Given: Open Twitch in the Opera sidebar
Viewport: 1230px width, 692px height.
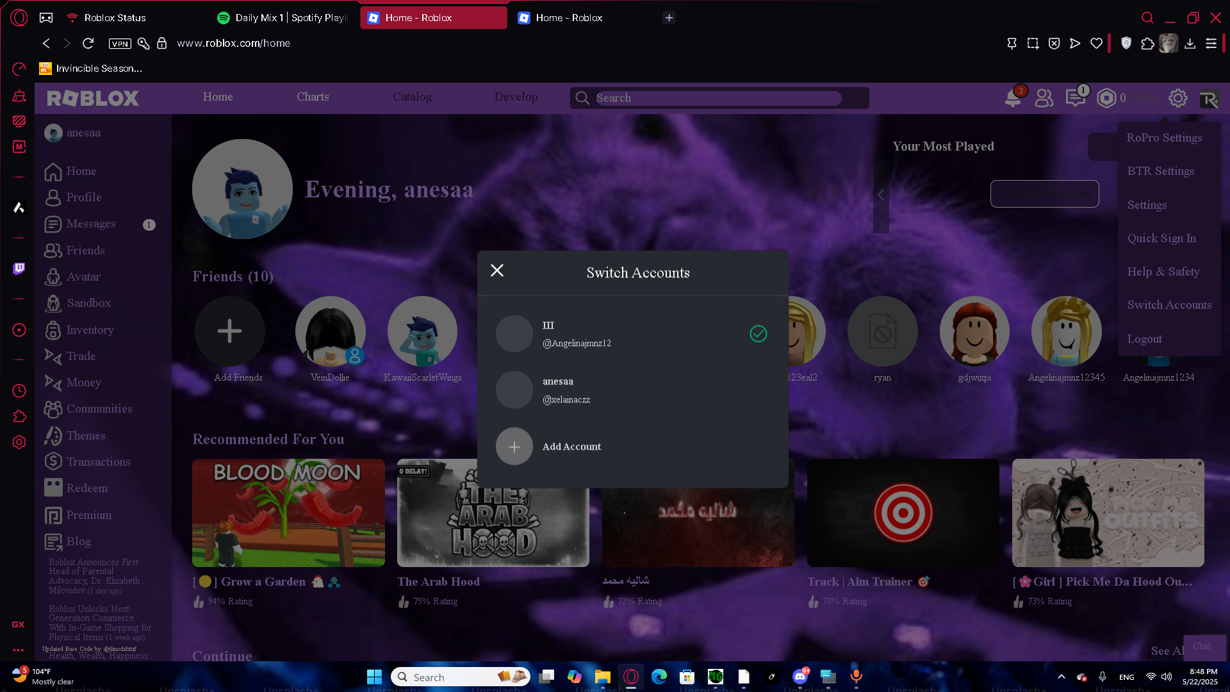Looking at the screenshot, I should click(19, 268).
